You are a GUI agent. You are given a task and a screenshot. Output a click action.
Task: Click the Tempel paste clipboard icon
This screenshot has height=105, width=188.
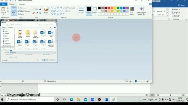pyautogui.click(x=3, y=9)
